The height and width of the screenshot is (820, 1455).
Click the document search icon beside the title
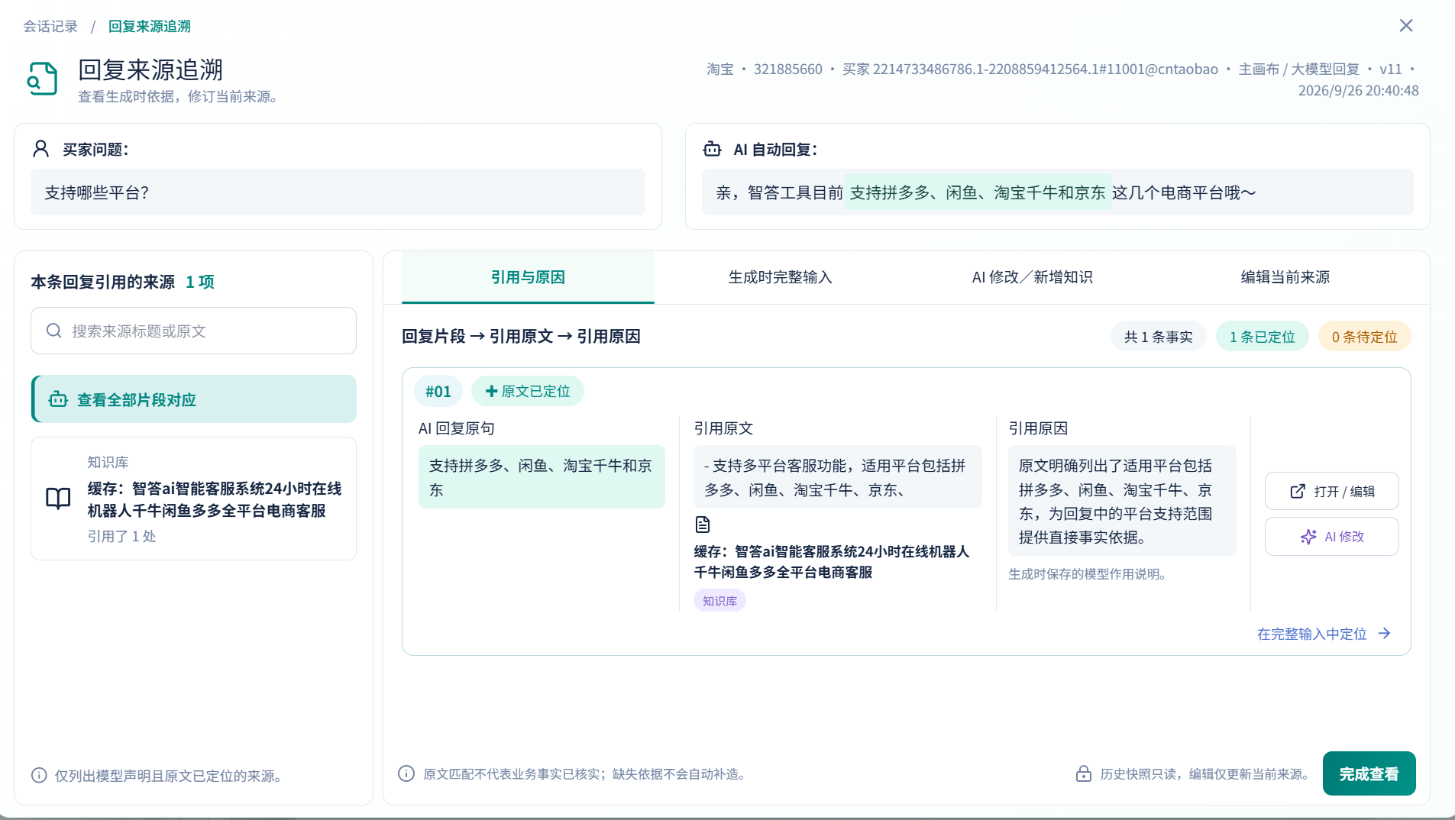click(43, 79)
